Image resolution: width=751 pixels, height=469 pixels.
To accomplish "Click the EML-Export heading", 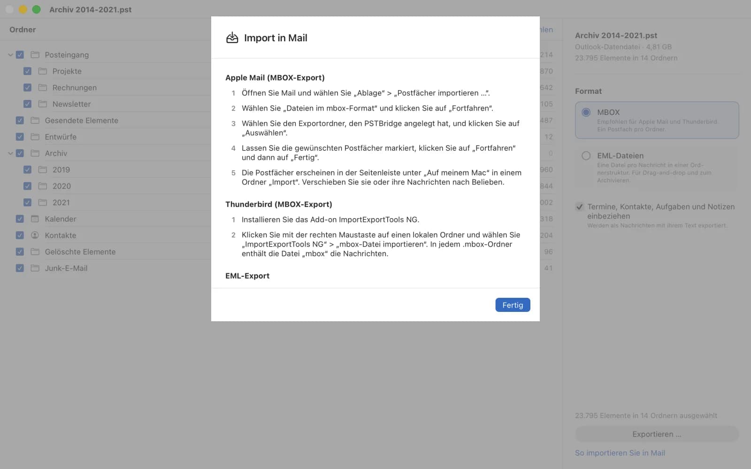I will click(247, 276).
